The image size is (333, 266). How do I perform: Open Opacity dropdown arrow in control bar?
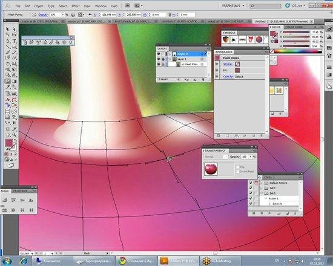(x=62, y=15)
